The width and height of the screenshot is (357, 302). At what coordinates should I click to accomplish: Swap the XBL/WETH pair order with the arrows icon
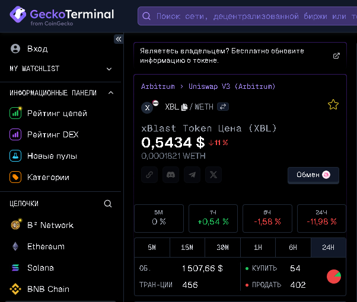tap(223, 107)
